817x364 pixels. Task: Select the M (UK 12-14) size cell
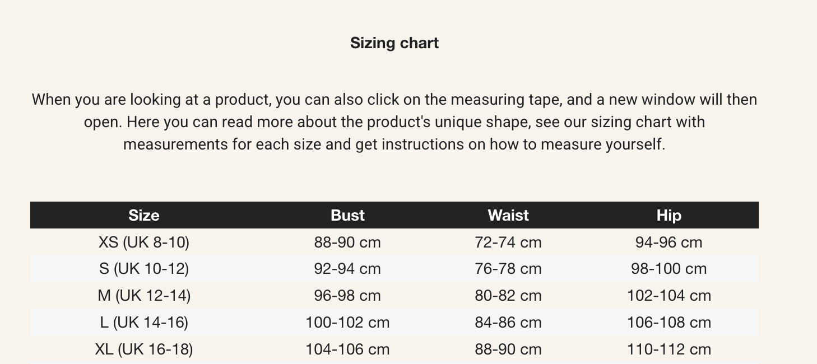(144, 296)
